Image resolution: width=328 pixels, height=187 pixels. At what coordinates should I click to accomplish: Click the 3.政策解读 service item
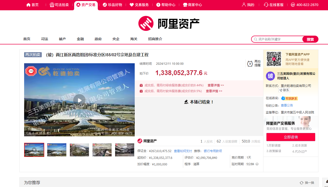point(274,151)
